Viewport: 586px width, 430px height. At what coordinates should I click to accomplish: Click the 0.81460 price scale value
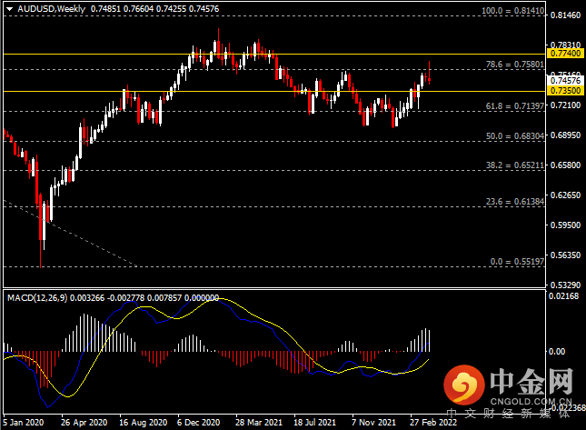(565, 15)
